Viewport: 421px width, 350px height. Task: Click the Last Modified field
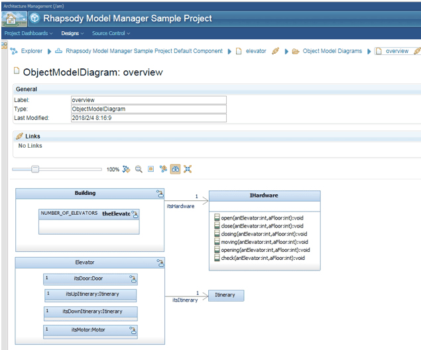[149, 118]
